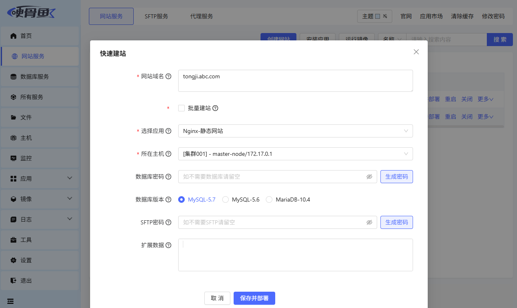The height and width of the screenshot is (308, 517).
Task: Toggle the 主题 theme switcher
Action: [374, 16]
